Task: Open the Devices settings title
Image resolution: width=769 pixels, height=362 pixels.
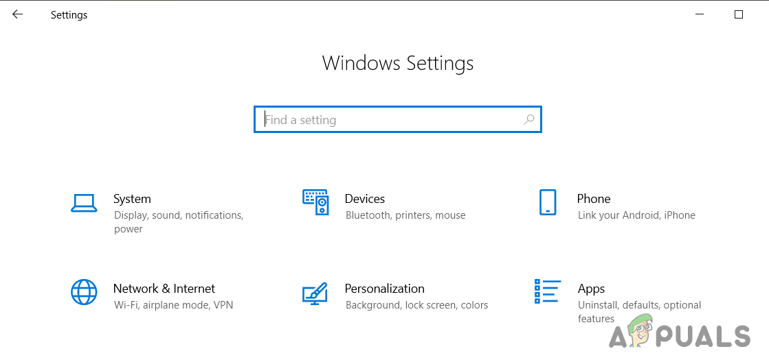Action: pyautogui.click(x=364, y=199)
